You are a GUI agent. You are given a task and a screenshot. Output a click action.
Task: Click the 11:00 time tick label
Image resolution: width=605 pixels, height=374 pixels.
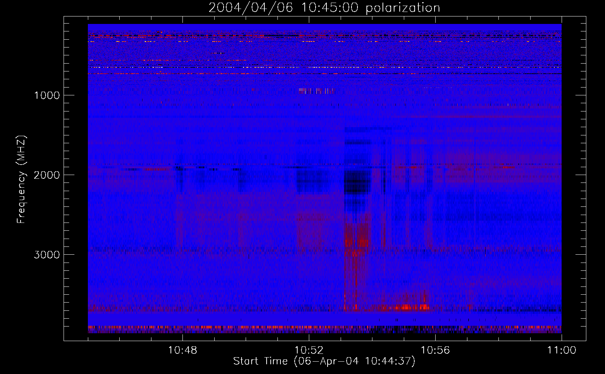click(x=562, y=350)
